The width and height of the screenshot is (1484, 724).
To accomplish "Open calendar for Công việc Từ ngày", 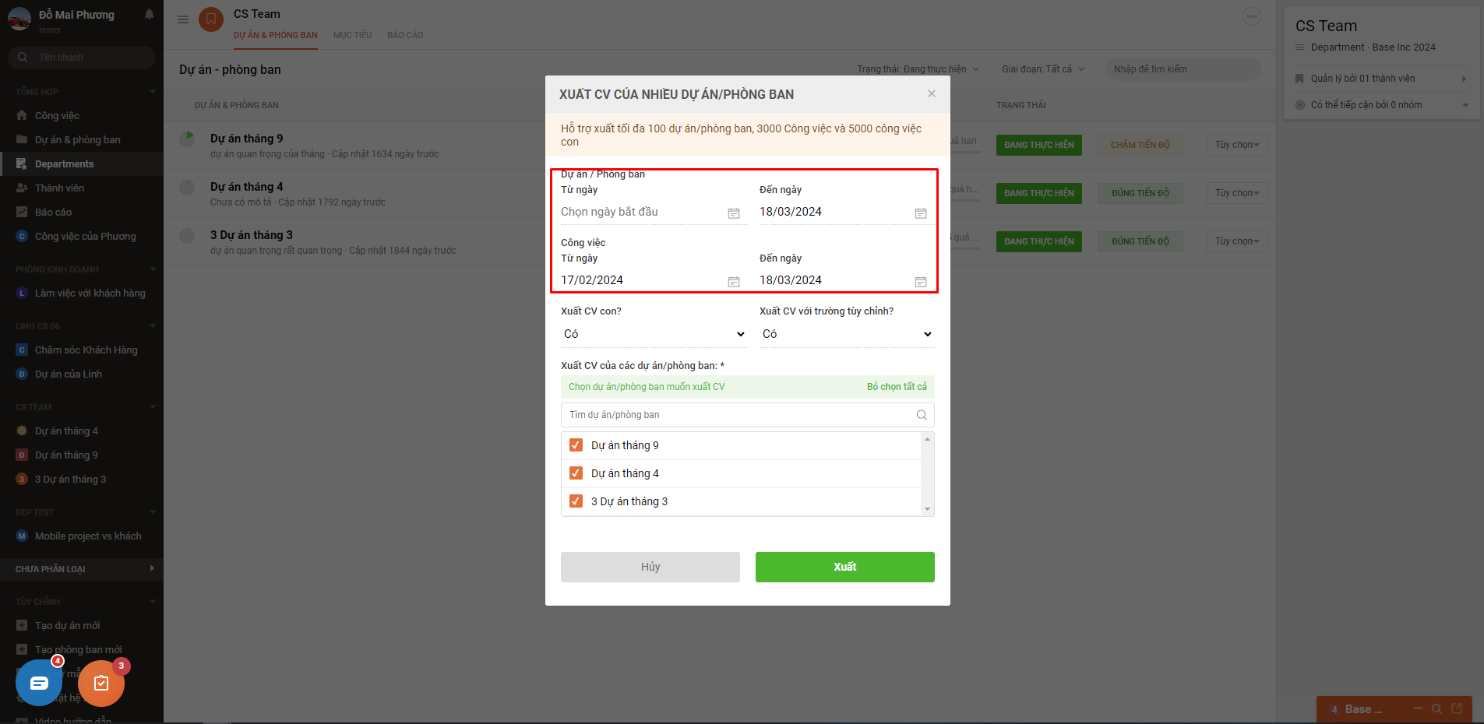I will [734, 282].
